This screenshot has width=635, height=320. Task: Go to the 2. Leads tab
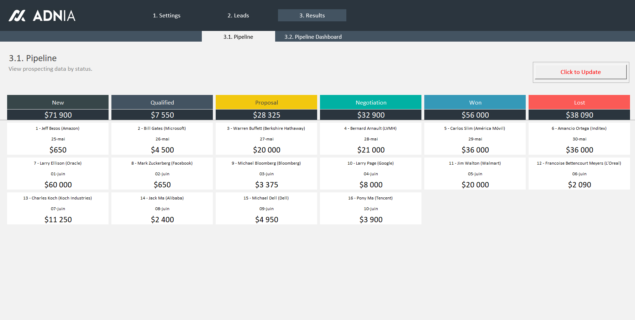coord(238,16)
